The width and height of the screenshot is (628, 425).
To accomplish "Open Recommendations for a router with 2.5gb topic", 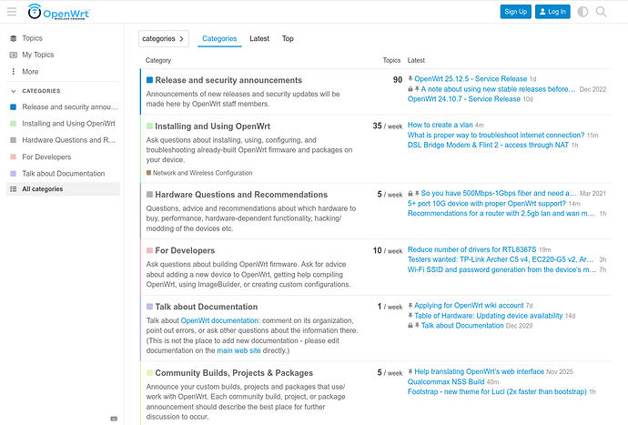I will (x=501, y=214).
